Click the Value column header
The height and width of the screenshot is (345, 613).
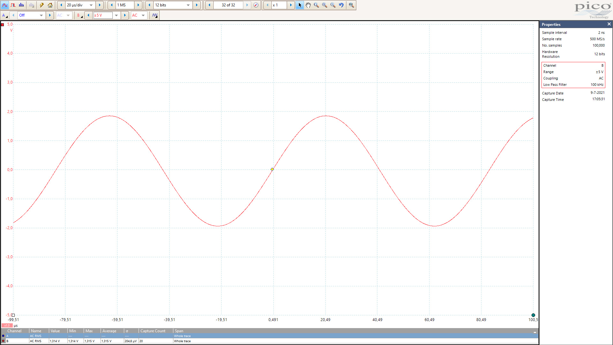(x=55, y=331)
